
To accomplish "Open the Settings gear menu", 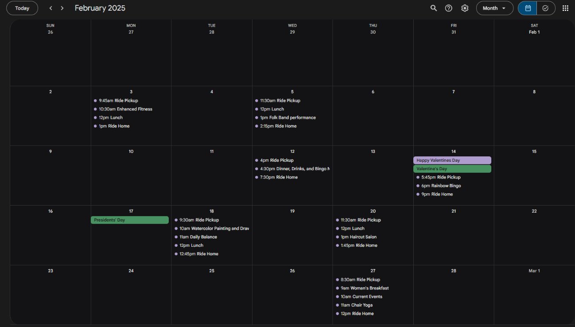I will [465, 8].
